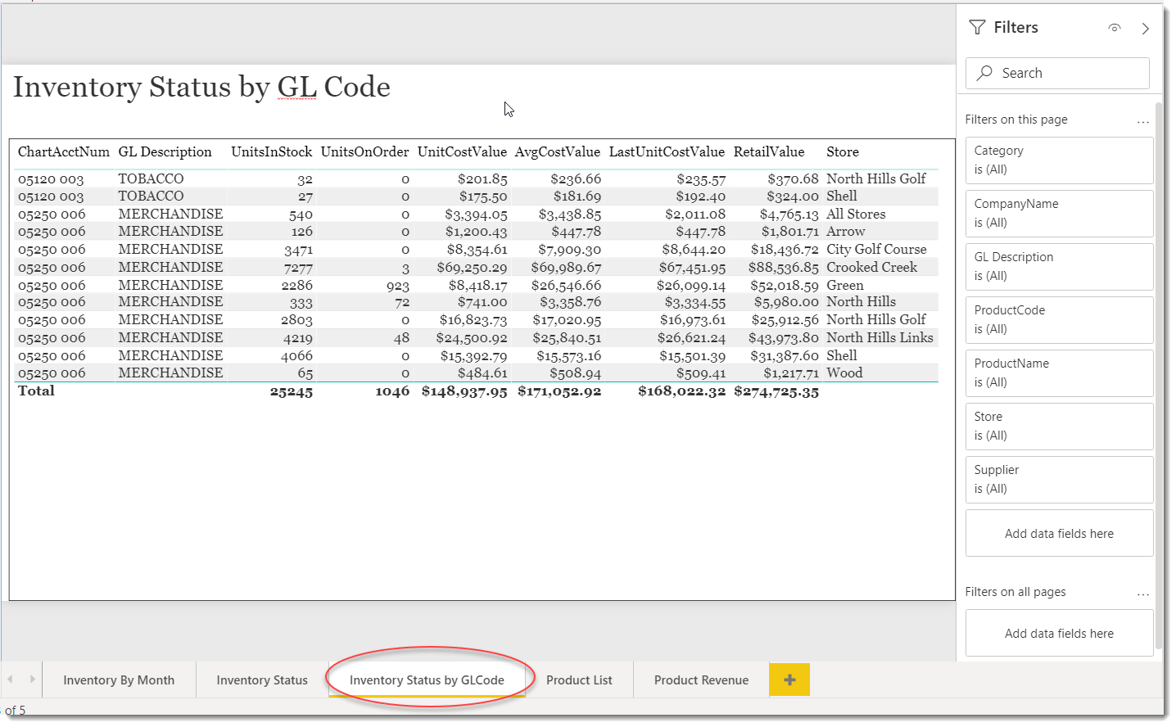This screenshot has width=1176, height=727.
Task: Expand the GL Description filter card
Action: point(1059,266)
